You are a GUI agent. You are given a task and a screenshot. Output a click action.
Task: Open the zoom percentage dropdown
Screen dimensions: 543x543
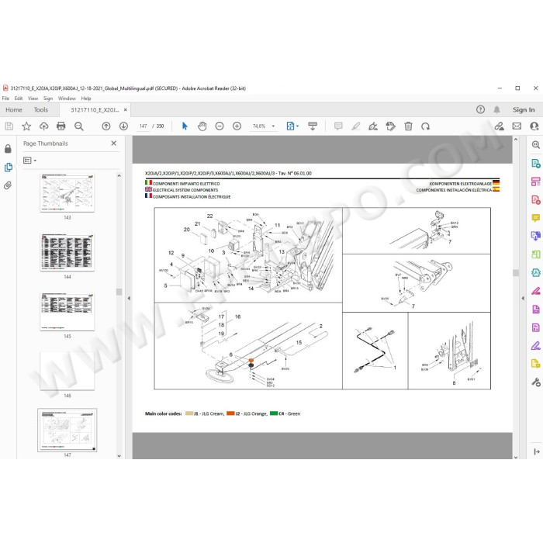point(273,126)
